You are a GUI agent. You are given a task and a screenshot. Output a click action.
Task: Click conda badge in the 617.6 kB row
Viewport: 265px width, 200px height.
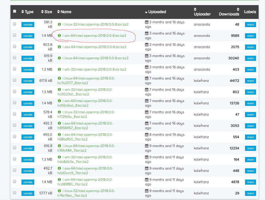[28, 81]
